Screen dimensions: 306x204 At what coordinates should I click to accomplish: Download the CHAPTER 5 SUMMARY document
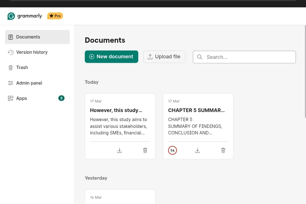(x=197, y=150)
